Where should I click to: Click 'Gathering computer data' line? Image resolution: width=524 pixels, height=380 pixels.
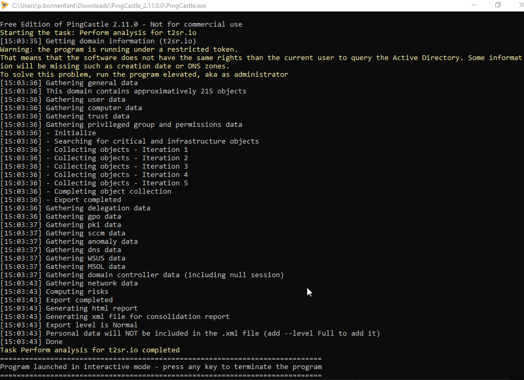click(x=71, y=108)
